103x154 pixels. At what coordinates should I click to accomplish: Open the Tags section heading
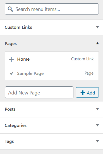(x=9, y=141)
